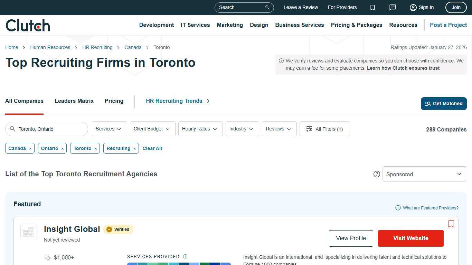The width and height of the screenshot is (472, 265).
Task: Open the Client Budget dropdown
Action: [x=152, y=129]
